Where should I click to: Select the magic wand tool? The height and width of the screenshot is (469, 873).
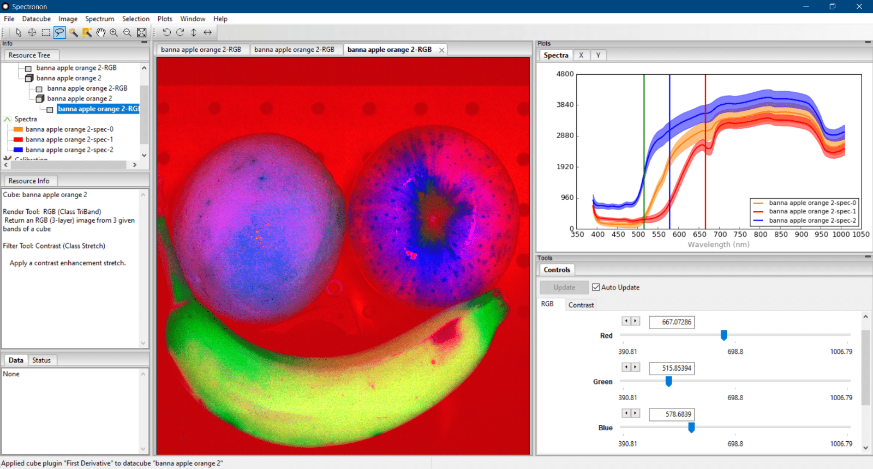click(x=73, y=33)
